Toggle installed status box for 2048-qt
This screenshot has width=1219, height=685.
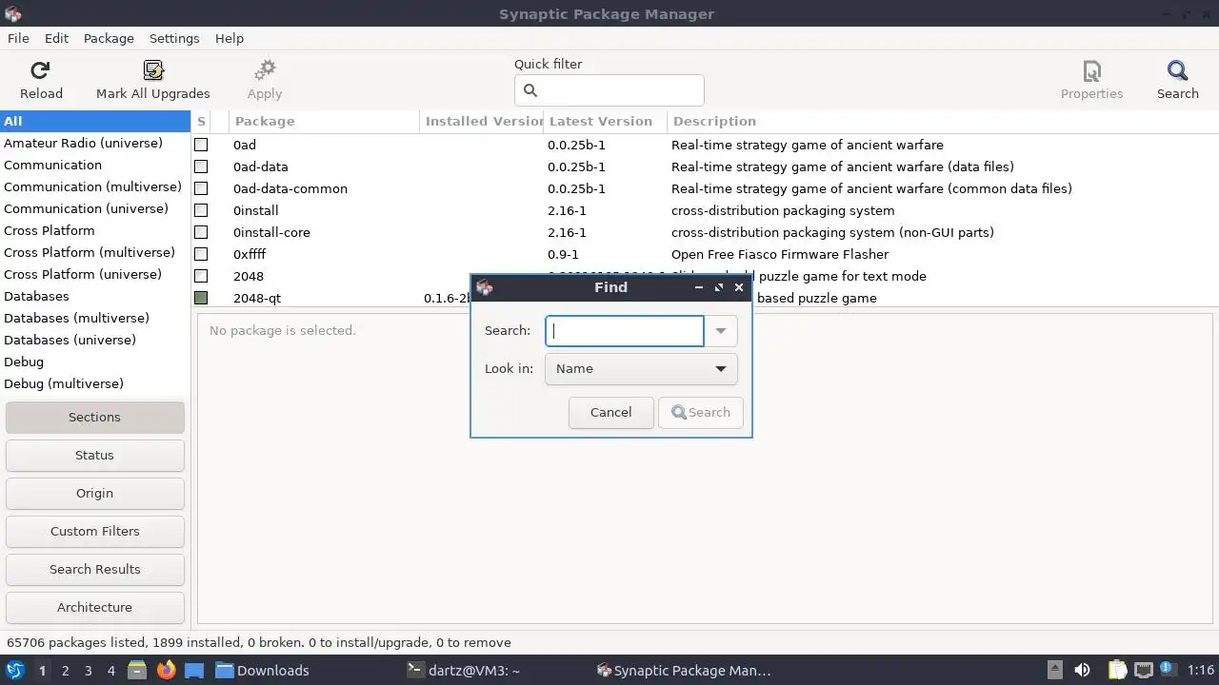pyautogui.click(x=201, y=298)
